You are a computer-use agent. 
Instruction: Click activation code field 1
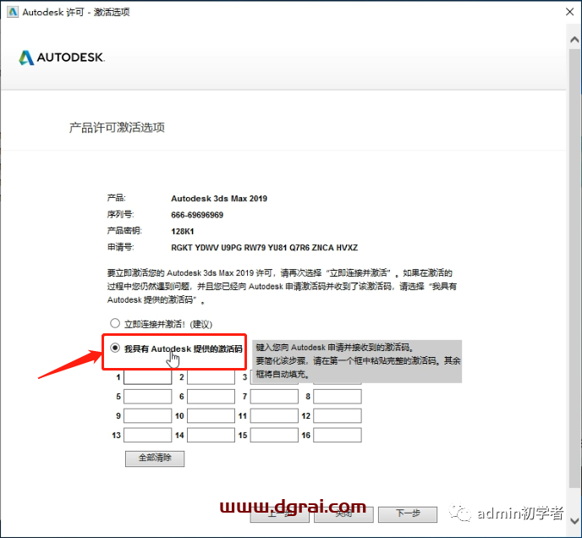pos(148,377)
